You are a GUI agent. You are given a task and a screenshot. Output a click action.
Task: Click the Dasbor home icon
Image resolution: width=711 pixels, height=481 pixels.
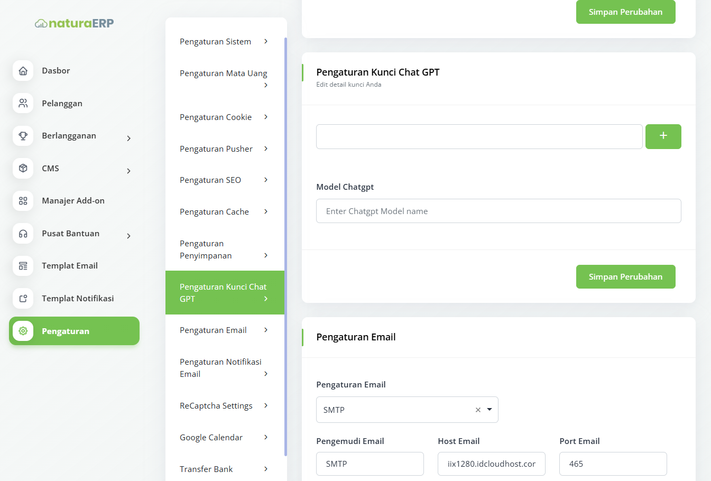[23, 71]
